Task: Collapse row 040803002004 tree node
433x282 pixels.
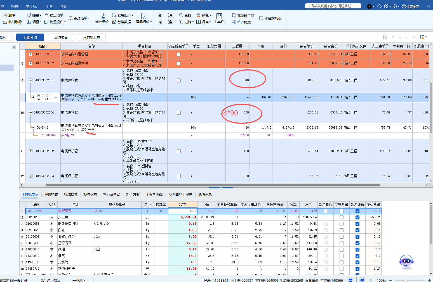Action: [x=30, y=112]
